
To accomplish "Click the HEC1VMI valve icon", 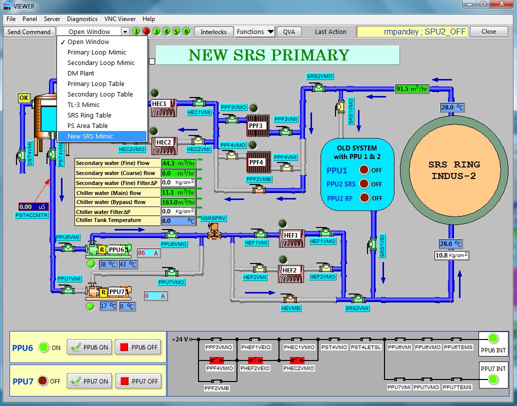I will (x=199, y=102).
